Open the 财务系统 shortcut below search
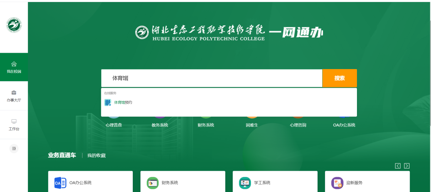 coord(206,125)
